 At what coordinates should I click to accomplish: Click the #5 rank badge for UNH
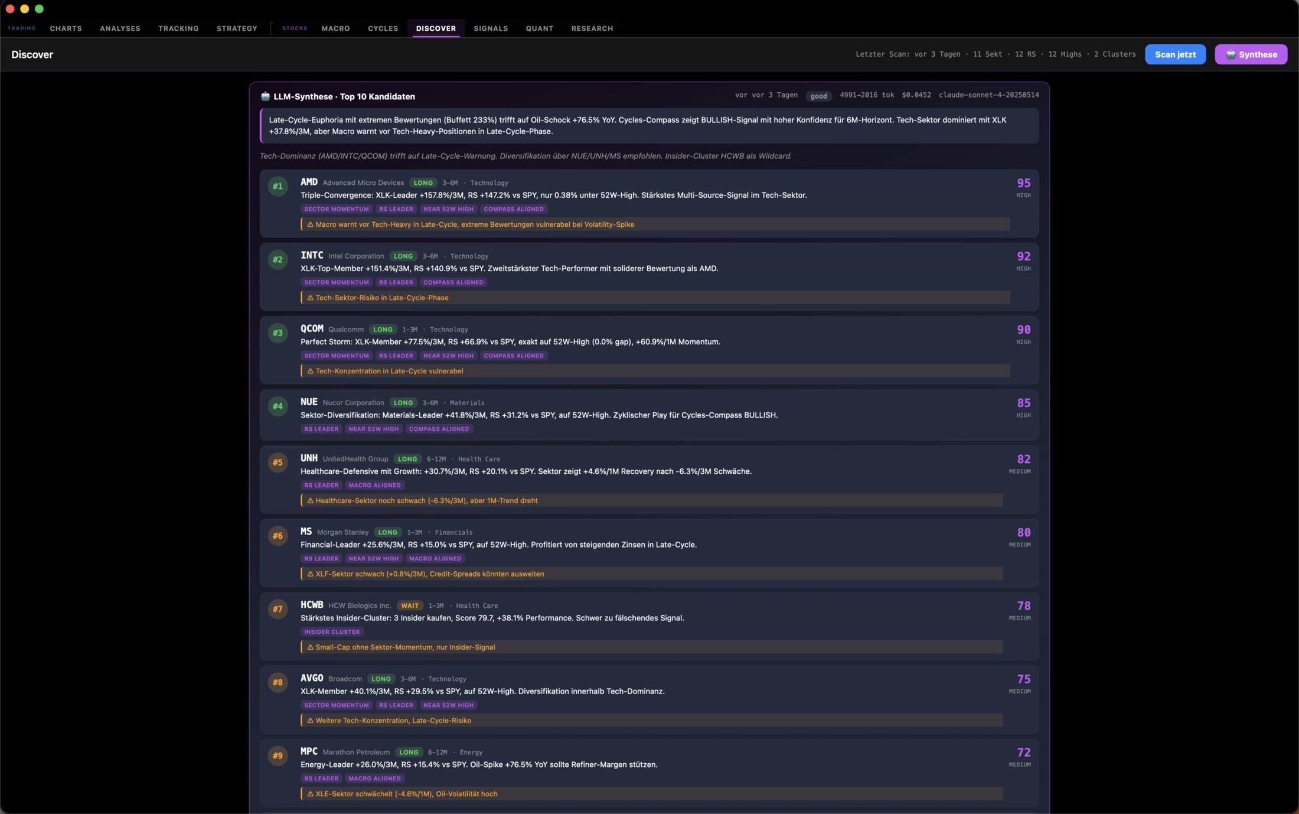click(278, 462)
